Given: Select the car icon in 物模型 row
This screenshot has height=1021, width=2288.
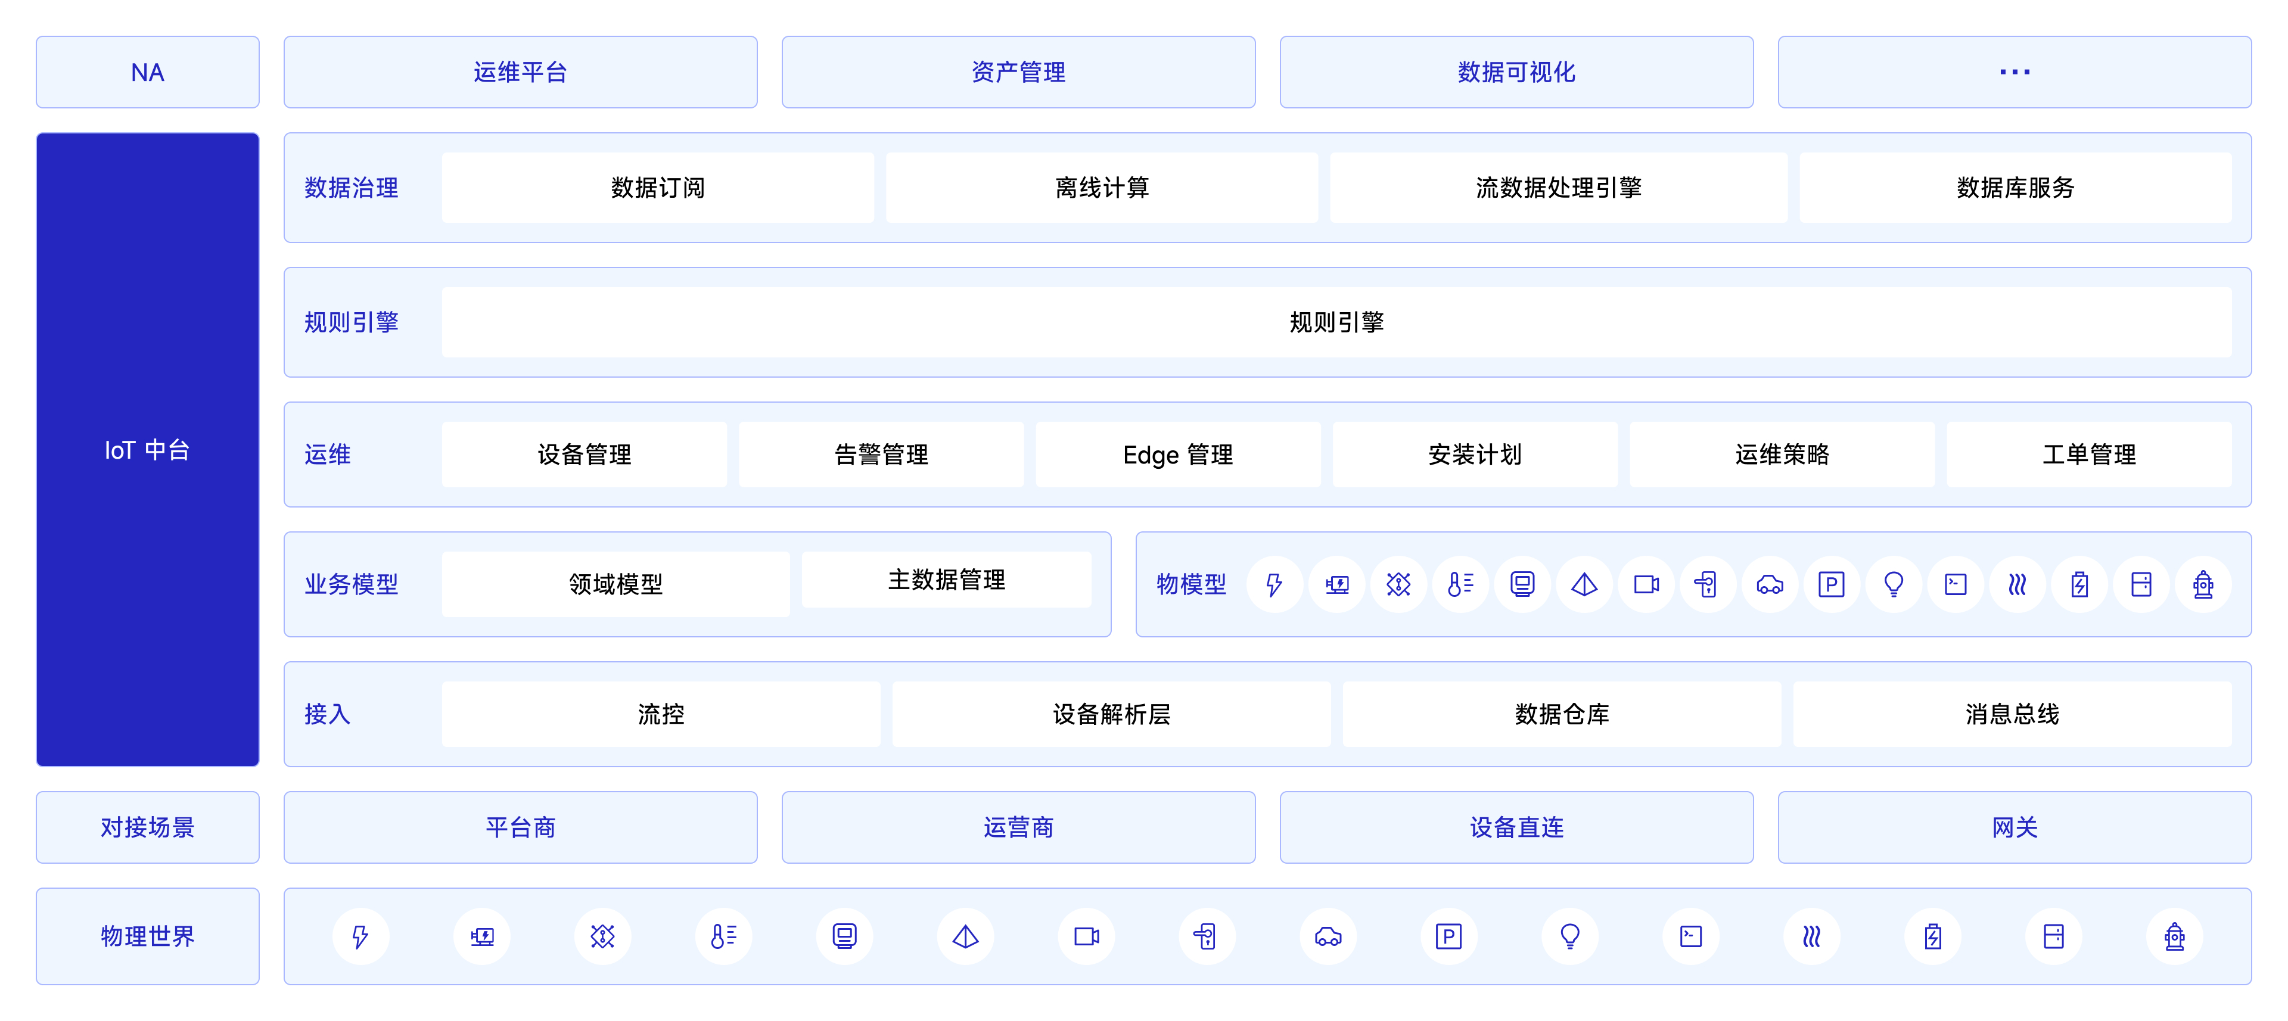Looking at the screenshot, I should click(1770, 584).
